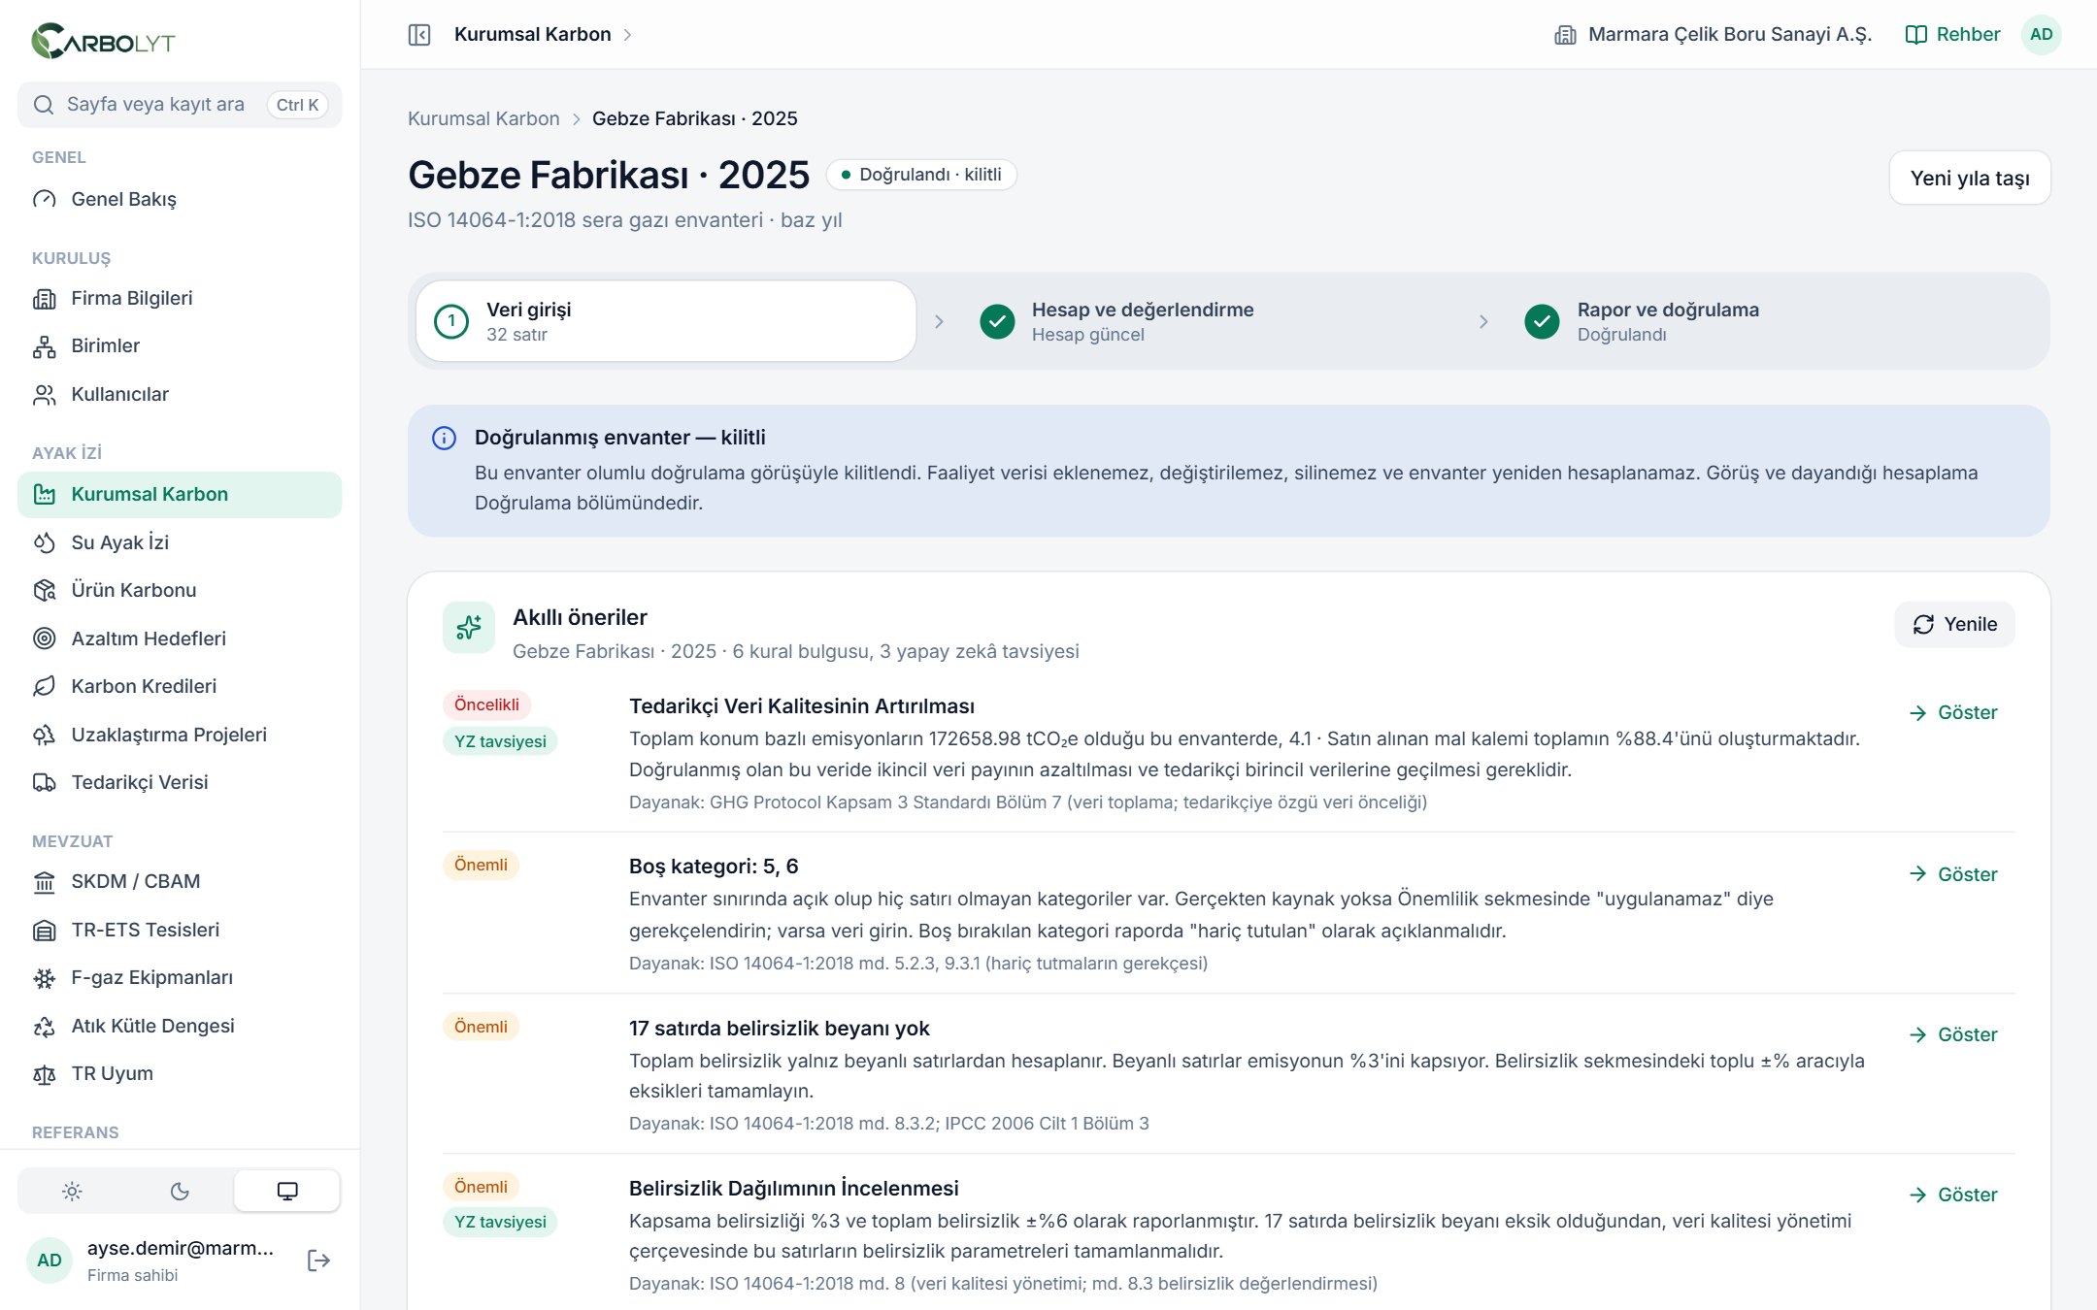2097x1310 pixels.
Task: Open TR-ETS Tesisleri facility icon
Action: pos(45,930)
